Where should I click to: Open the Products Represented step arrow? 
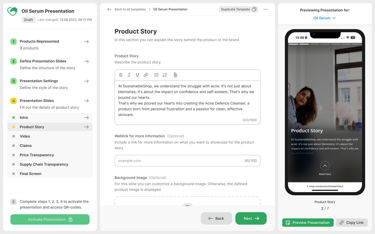pyautogui.click(x=86, y=42)
